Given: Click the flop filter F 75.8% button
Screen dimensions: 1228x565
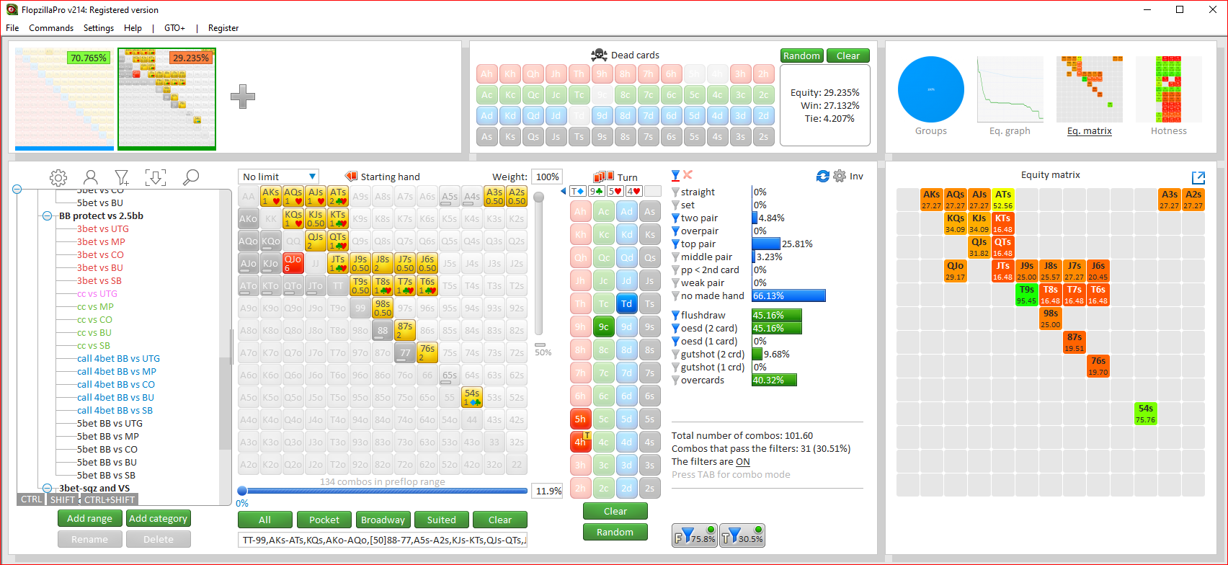Looking at the screenshot, I should 695,535.
